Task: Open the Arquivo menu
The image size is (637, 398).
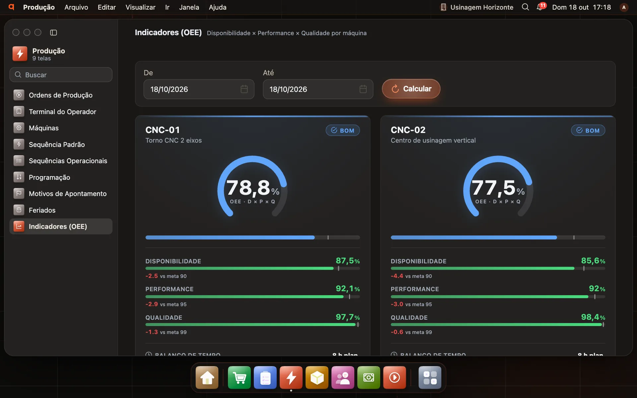Action: [76, 7]
